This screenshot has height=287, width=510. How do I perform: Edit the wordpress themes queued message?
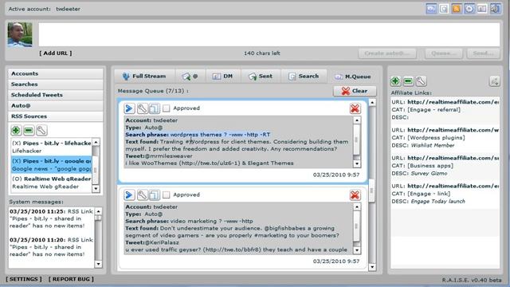coord(142,108)
